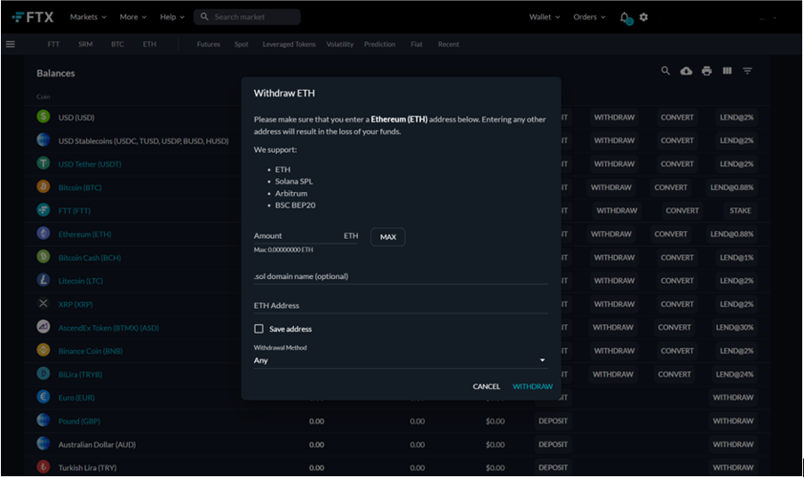Click the FTT coin icon

[44, 210]
